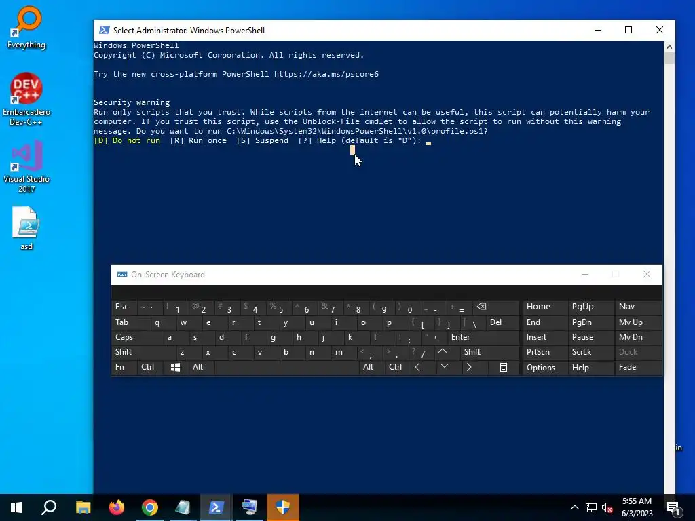Tap the Pause key
Screen dimensions: 695x521
pyautogui.click(x=590, y=337)
